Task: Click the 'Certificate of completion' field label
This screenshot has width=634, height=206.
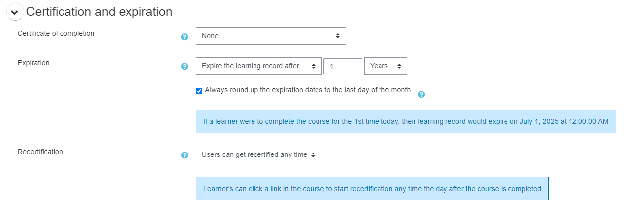Action: coord(56,33)
